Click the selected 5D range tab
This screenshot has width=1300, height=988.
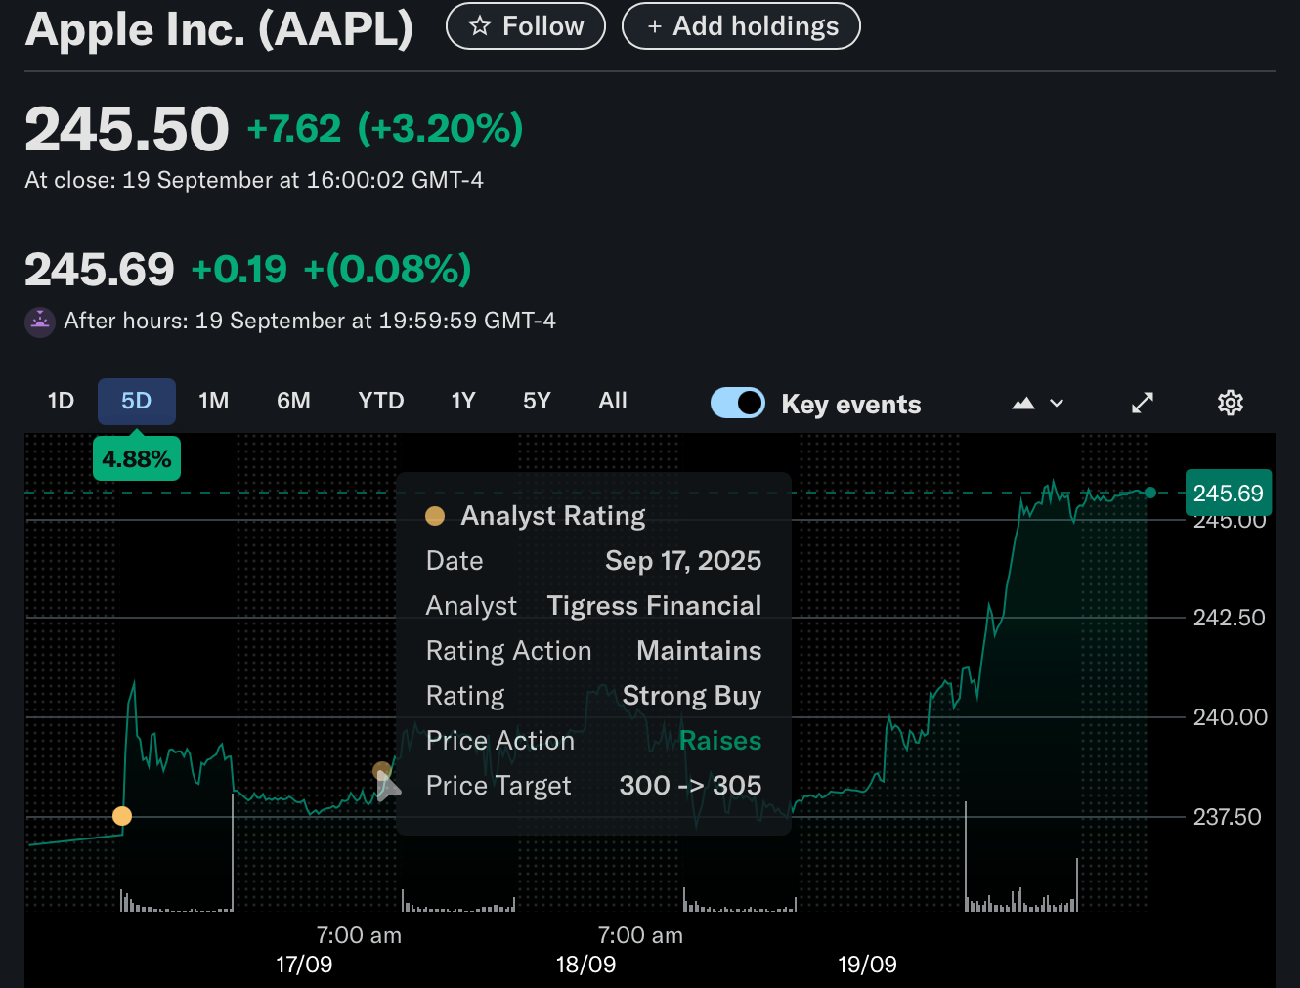click(136, 401)
